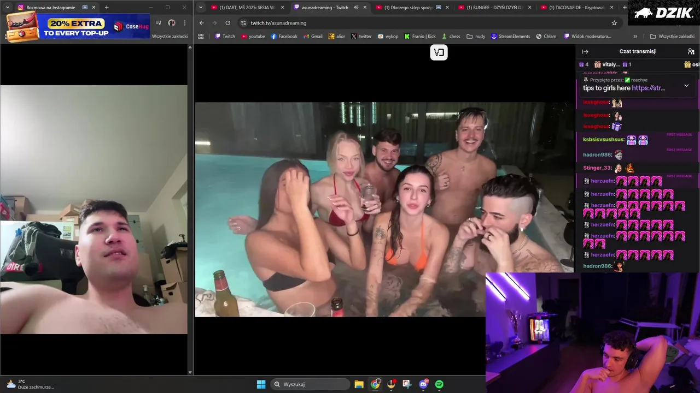The width and height of the screenshot is (700, 393).
Task: Open a new tab in Twitch window
Action: tap(626, 8)
